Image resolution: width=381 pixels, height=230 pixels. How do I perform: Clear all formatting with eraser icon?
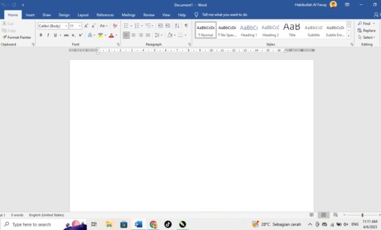click(x=115, y=26)
